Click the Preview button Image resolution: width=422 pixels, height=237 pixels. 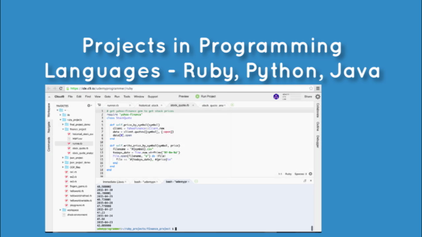(x=183, y=96)
